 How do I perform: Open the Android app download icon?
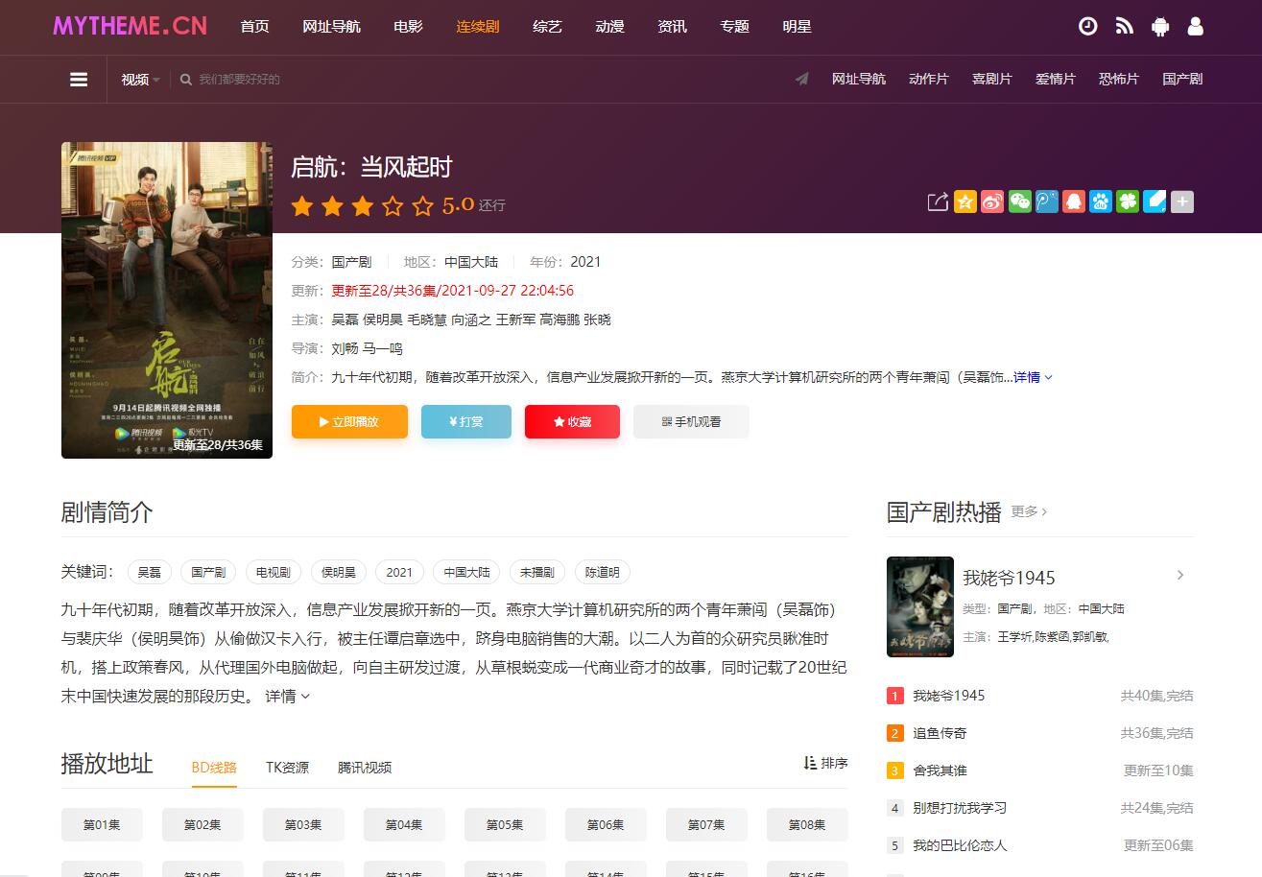point(1160,27)
